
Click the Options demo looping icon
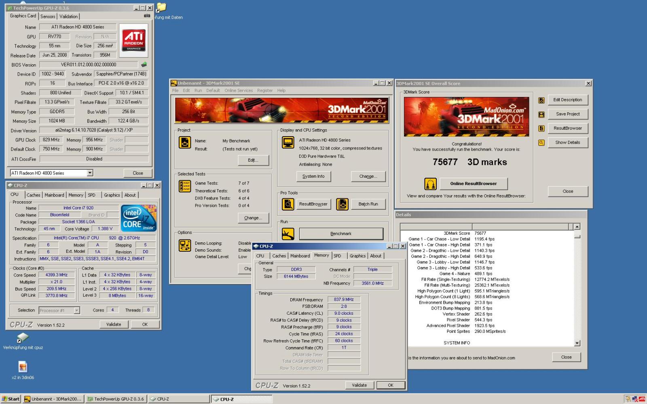185,245
